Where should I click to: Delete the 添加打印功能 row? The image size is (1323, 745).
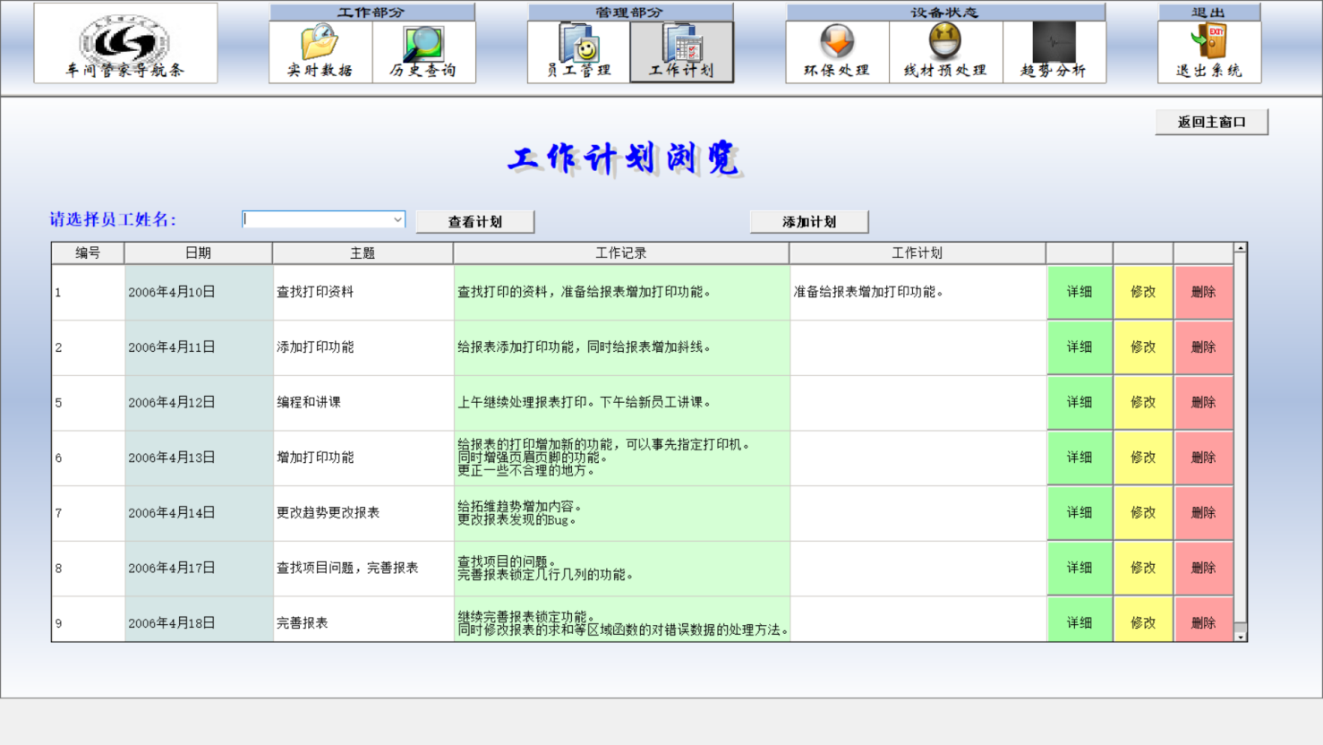point(1204,347)
